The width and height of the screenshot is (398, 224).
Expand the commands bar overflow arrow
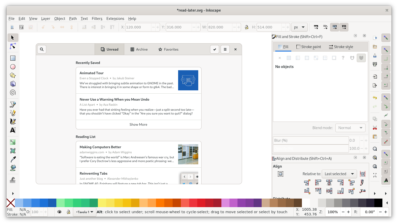coord(375,194)
